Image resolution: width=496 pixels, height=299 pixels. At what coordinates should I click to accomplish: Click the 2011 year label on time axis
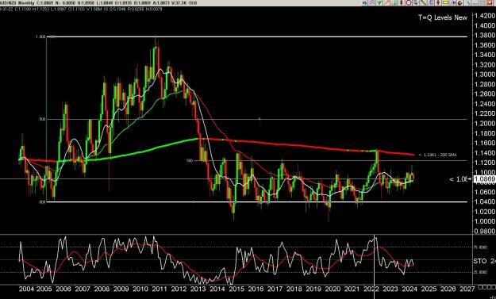[x=160, y=289]
